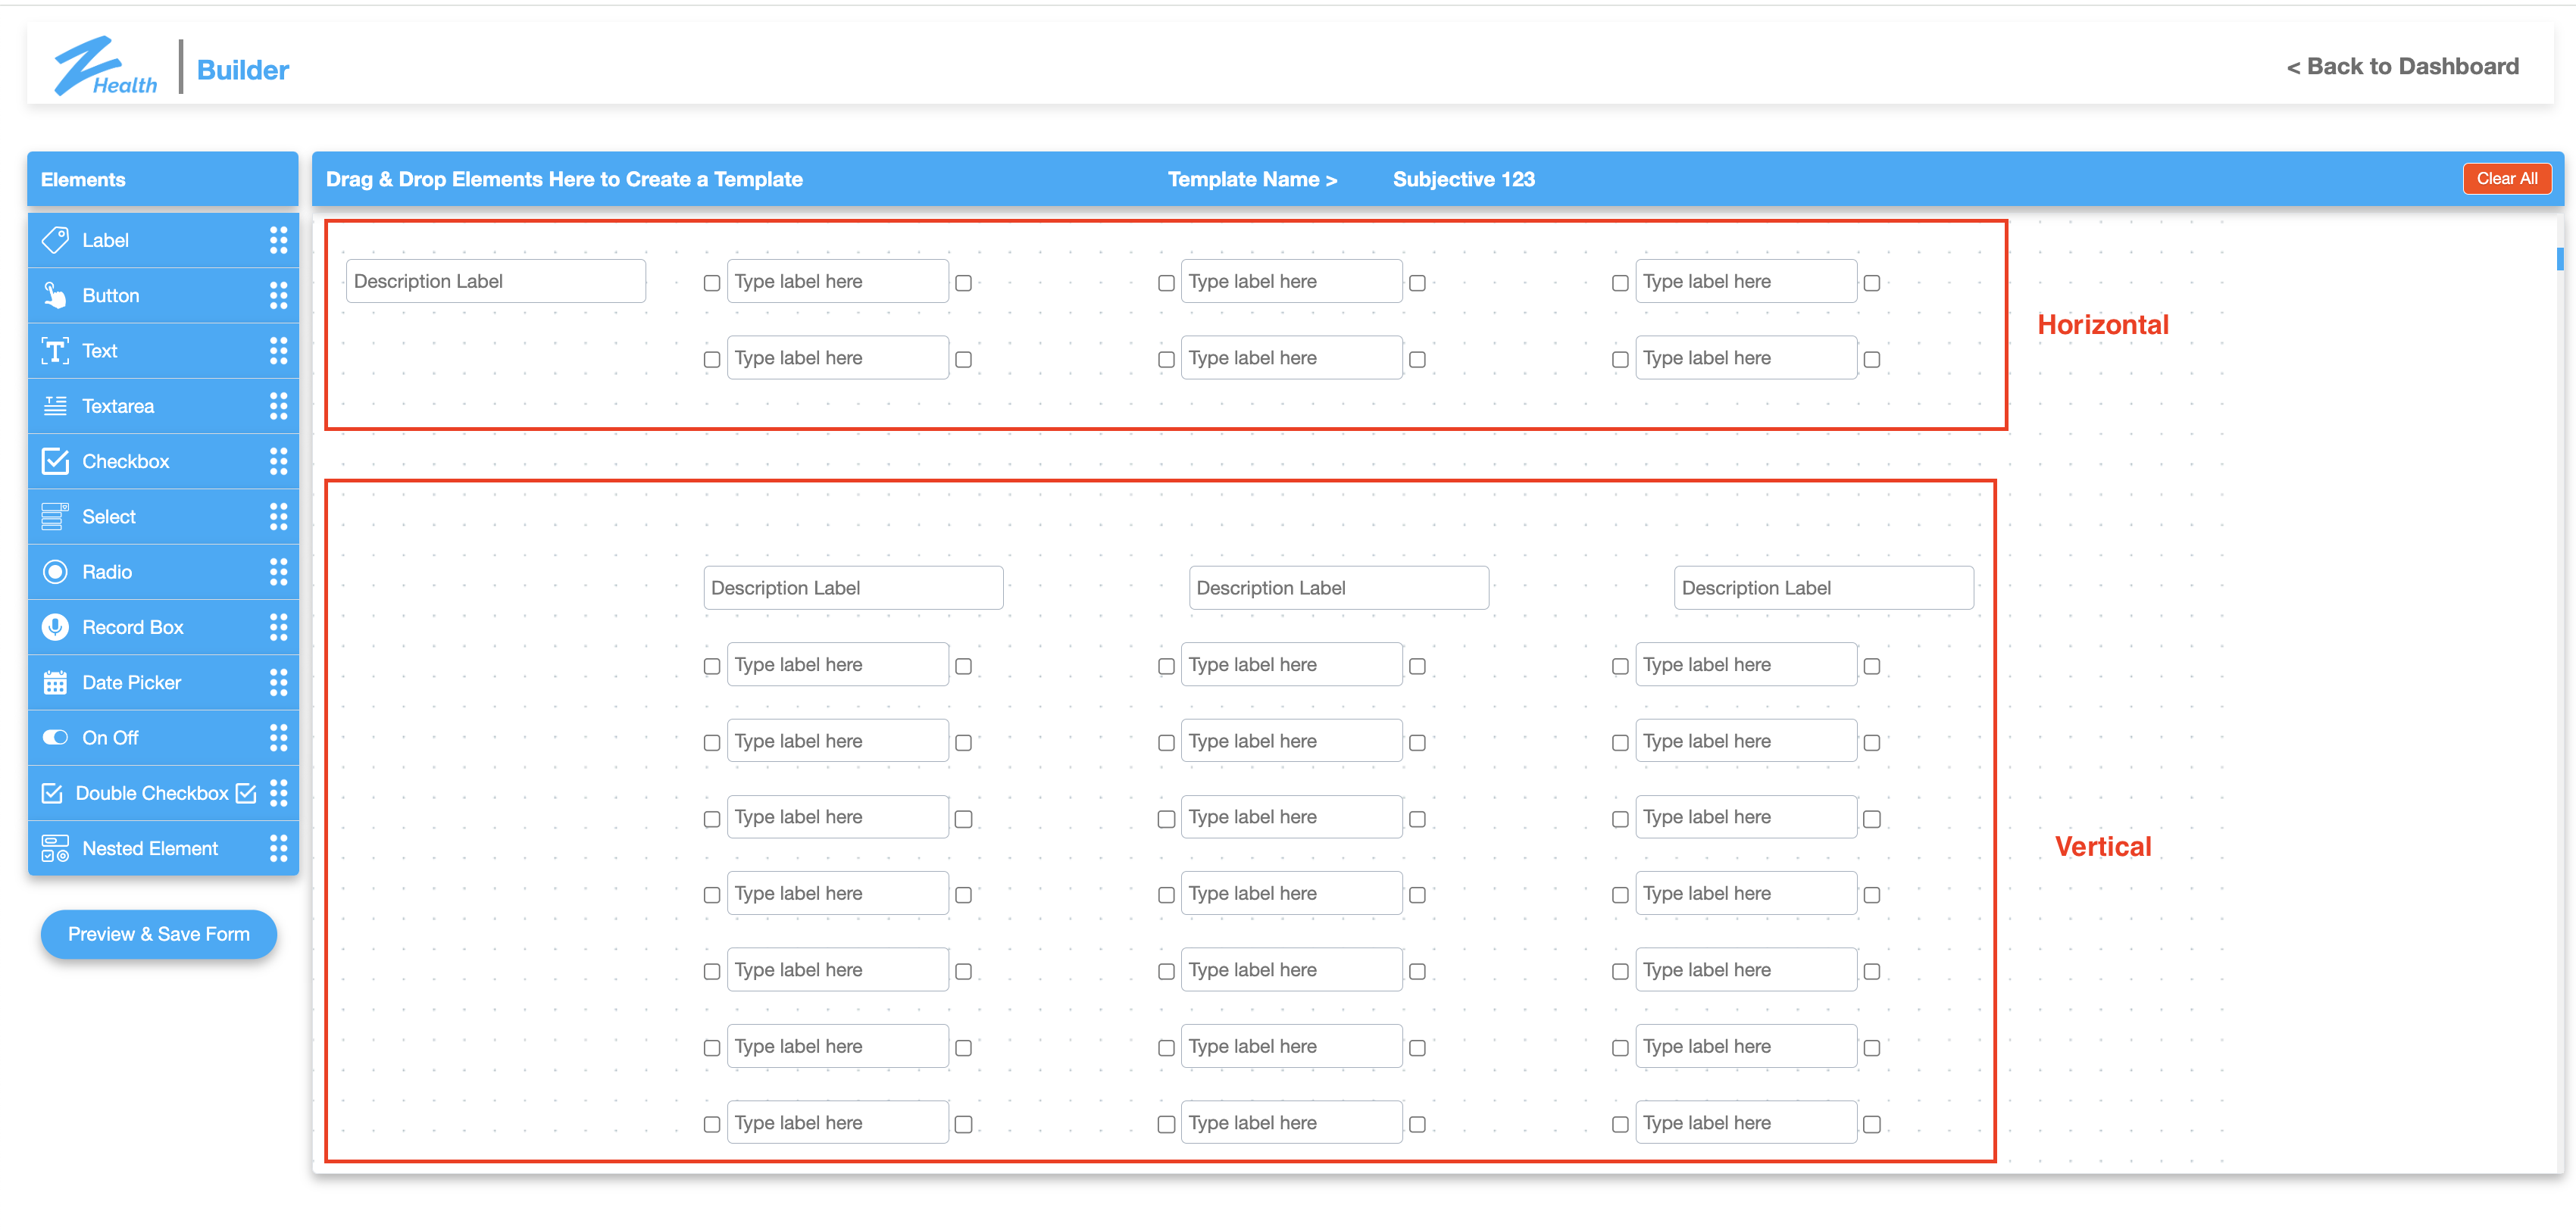
Task: Click the Nested Element icon
Action: pos(55,848)
